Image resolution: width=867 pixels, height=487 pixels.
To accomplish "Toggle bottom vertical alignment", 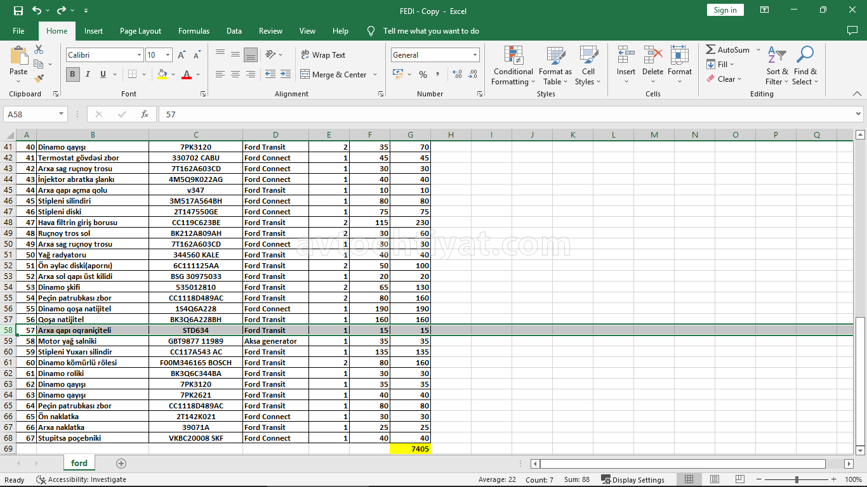I will (251, 55).
